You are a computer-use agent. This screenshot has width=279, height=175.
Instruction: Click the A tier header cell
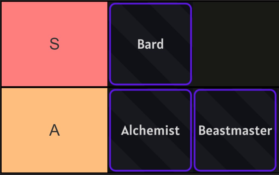click(x=54, y=130)
